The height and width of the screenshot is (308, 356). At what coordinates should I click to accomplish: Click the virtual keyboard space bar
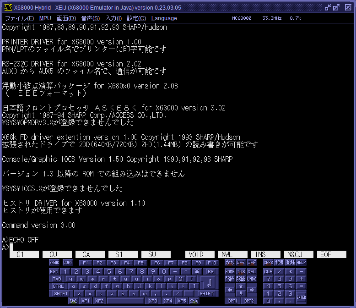[x=125, y=301]
